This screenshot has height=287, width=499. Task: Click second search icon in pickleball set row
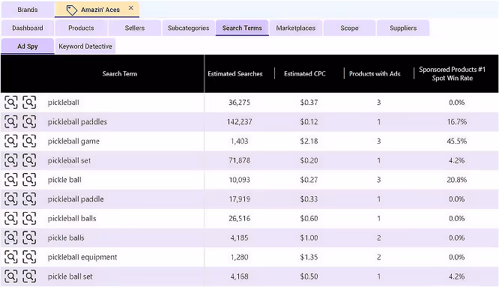[x=29, y=160]
